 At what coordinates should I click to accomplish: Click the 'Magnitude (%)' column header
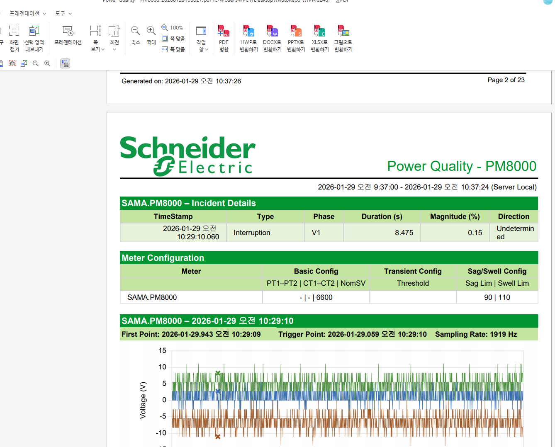(455, 216)
